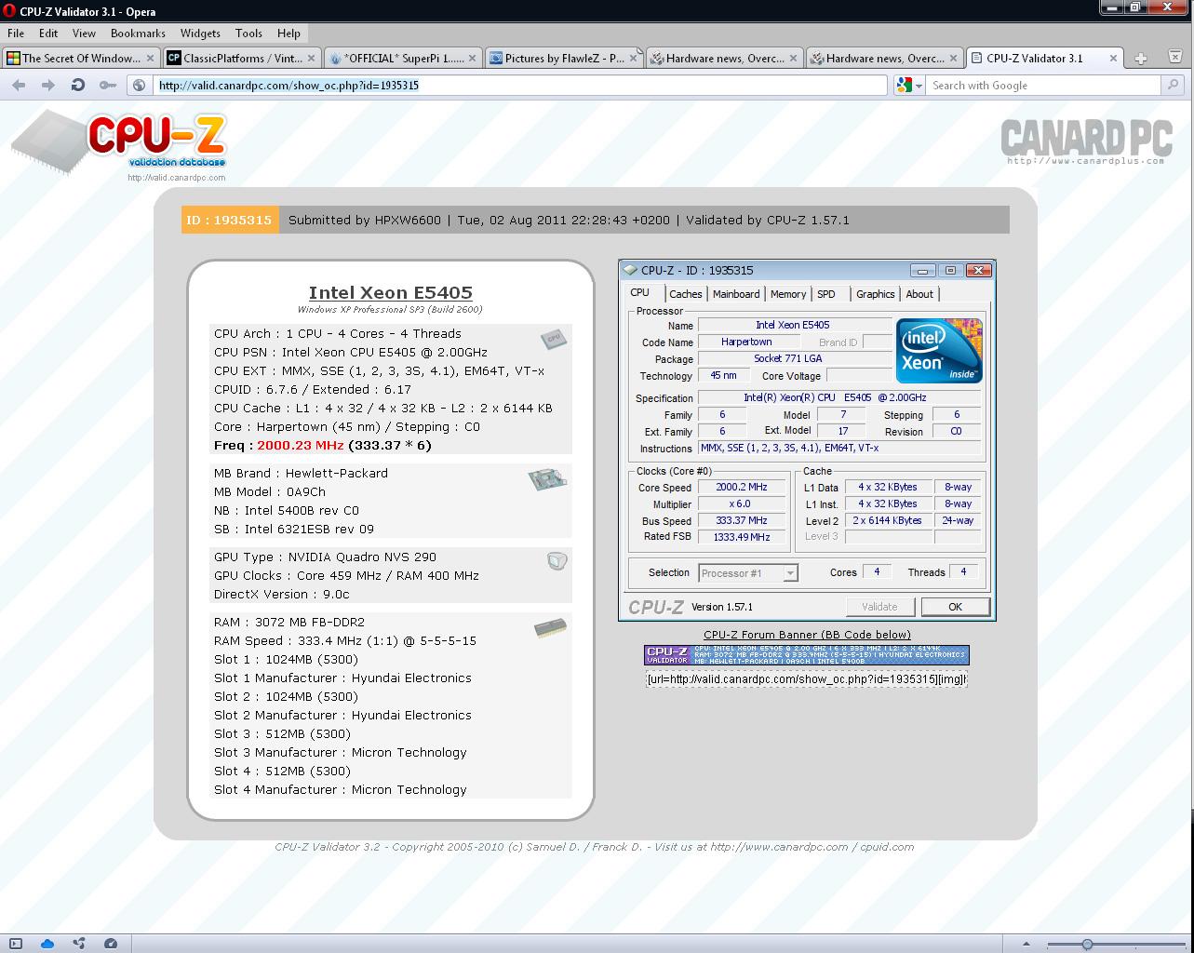Screen dimensions: 1194x953
Task: Click the search magnifier icon
Action: 1174,85
